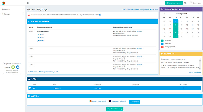Expand the Личное sidebar section

coord(12,9)
